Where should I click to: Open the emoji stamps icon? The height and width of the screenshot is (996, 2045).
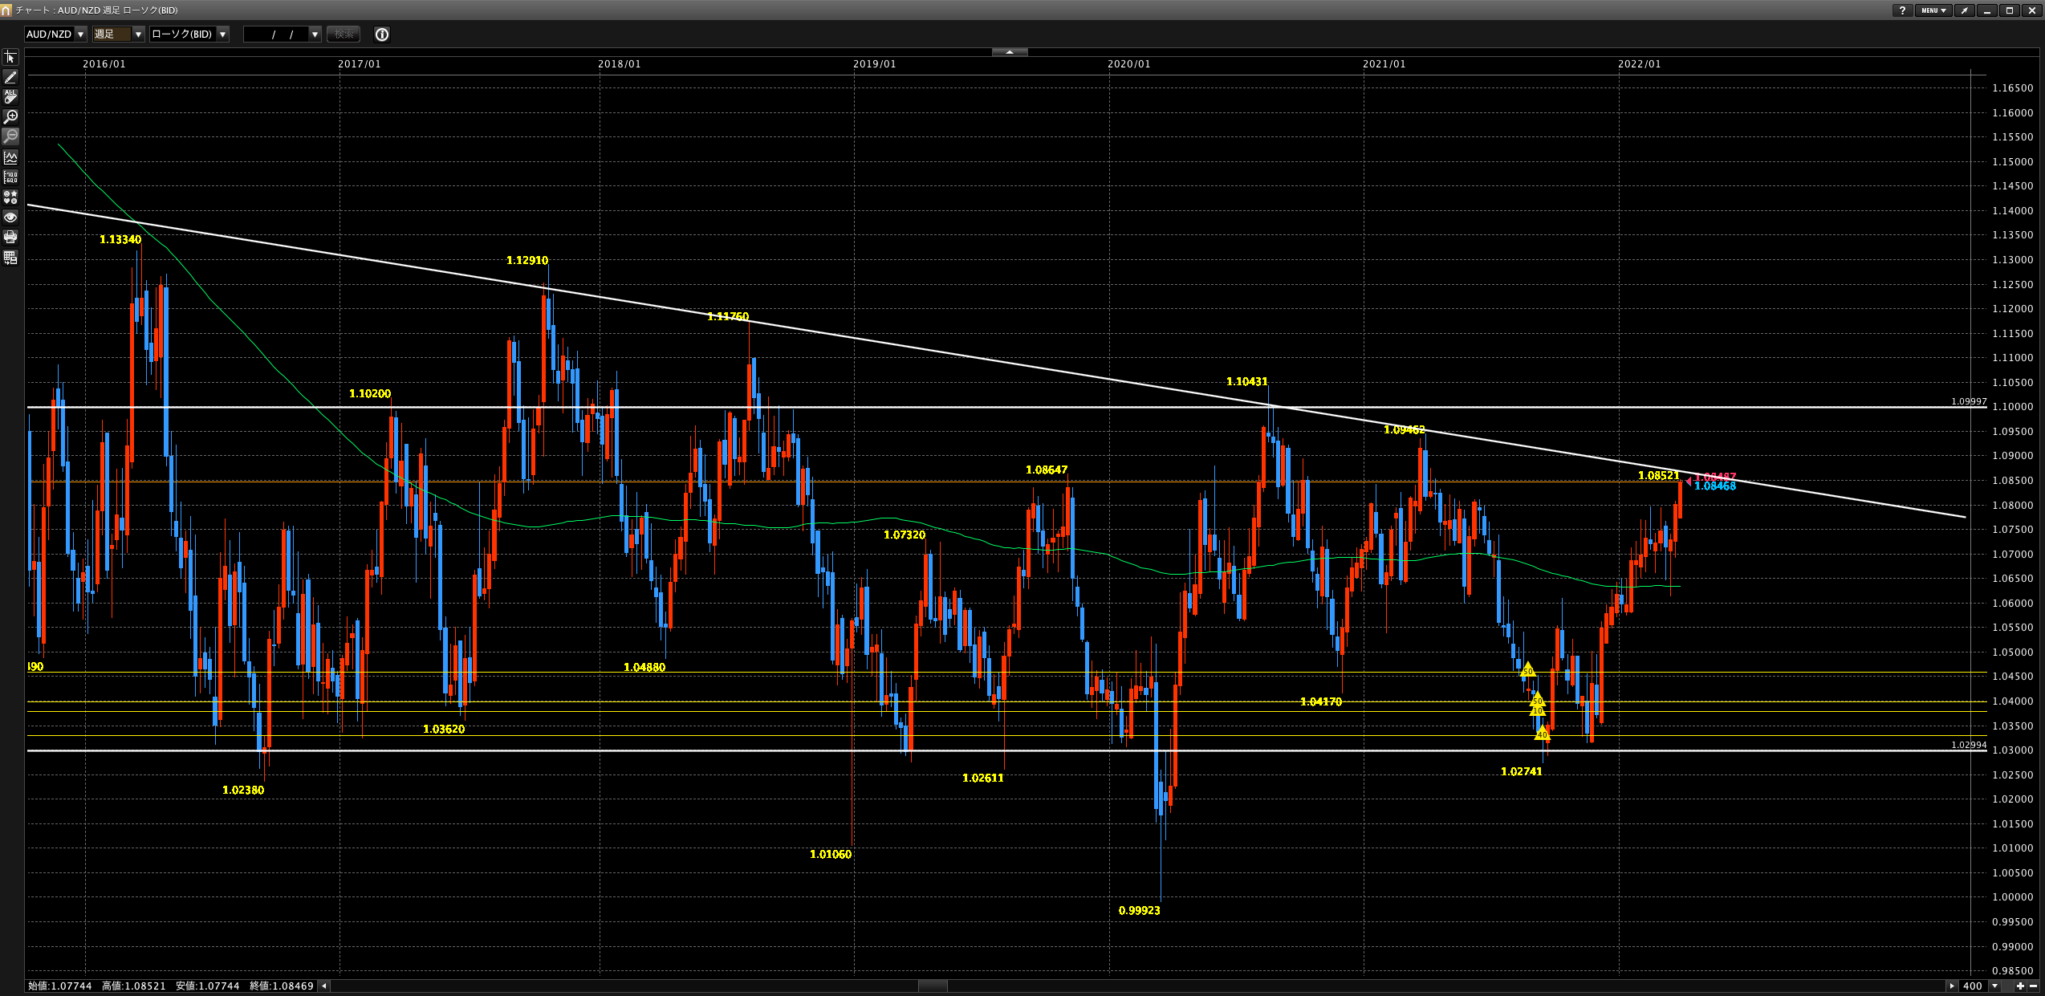coord(10,197)
